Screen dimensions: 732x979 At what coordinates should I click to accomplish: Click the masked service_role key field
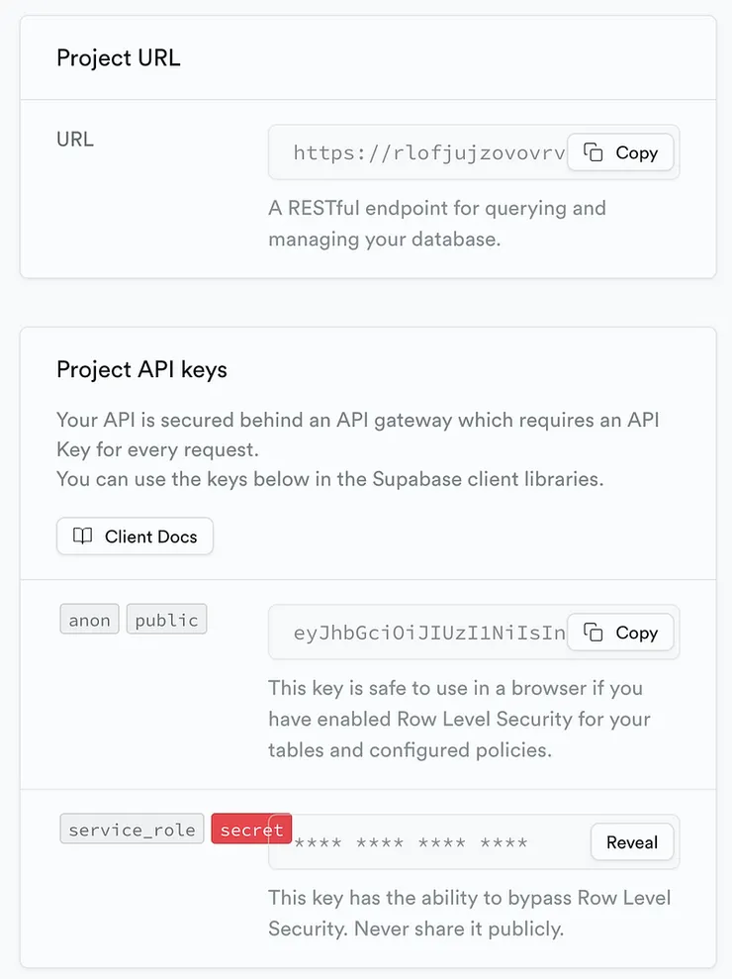point(425,843)
